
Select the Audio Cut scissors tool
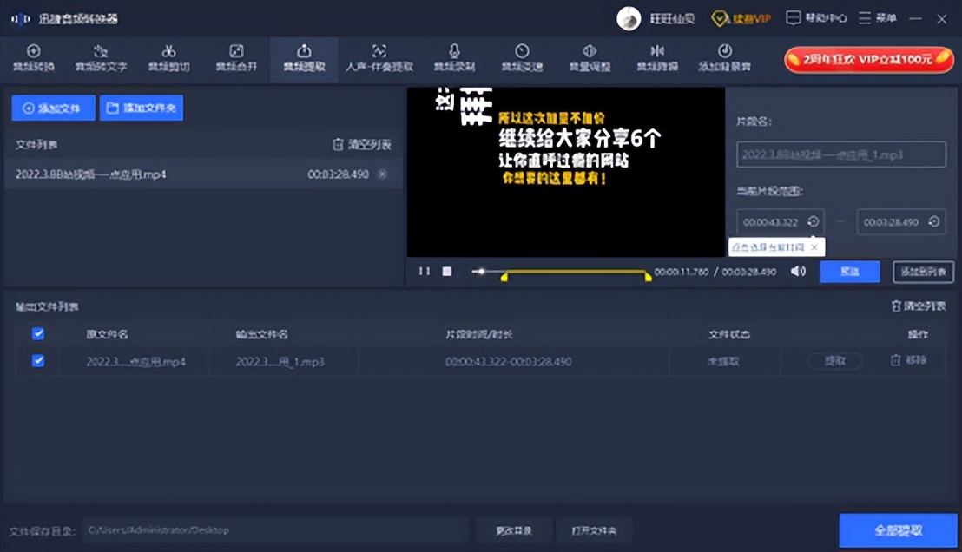(168, 57)
